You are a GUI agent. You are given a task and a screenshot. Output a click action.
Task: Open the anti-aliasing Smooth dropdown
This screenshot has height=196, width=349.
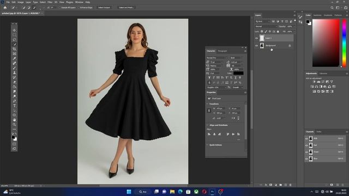point(238,87)
